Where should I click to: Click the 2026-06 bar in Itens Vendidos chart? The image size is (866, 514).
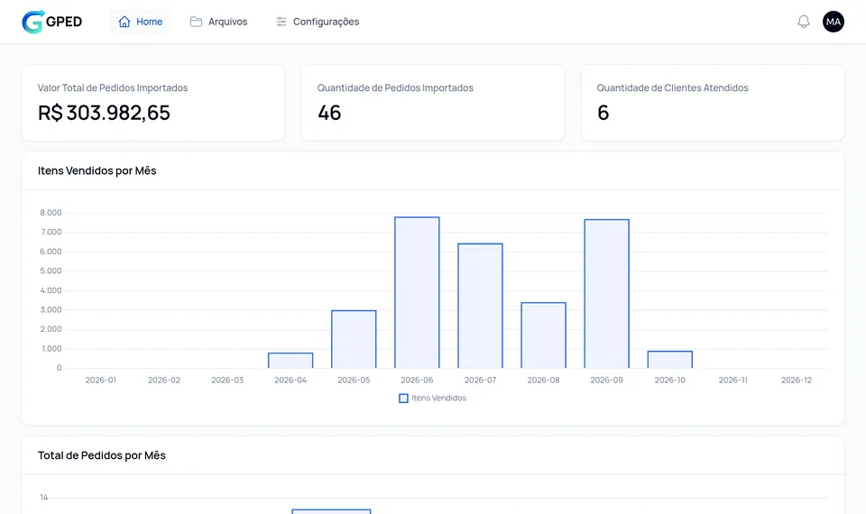point(417,292)
